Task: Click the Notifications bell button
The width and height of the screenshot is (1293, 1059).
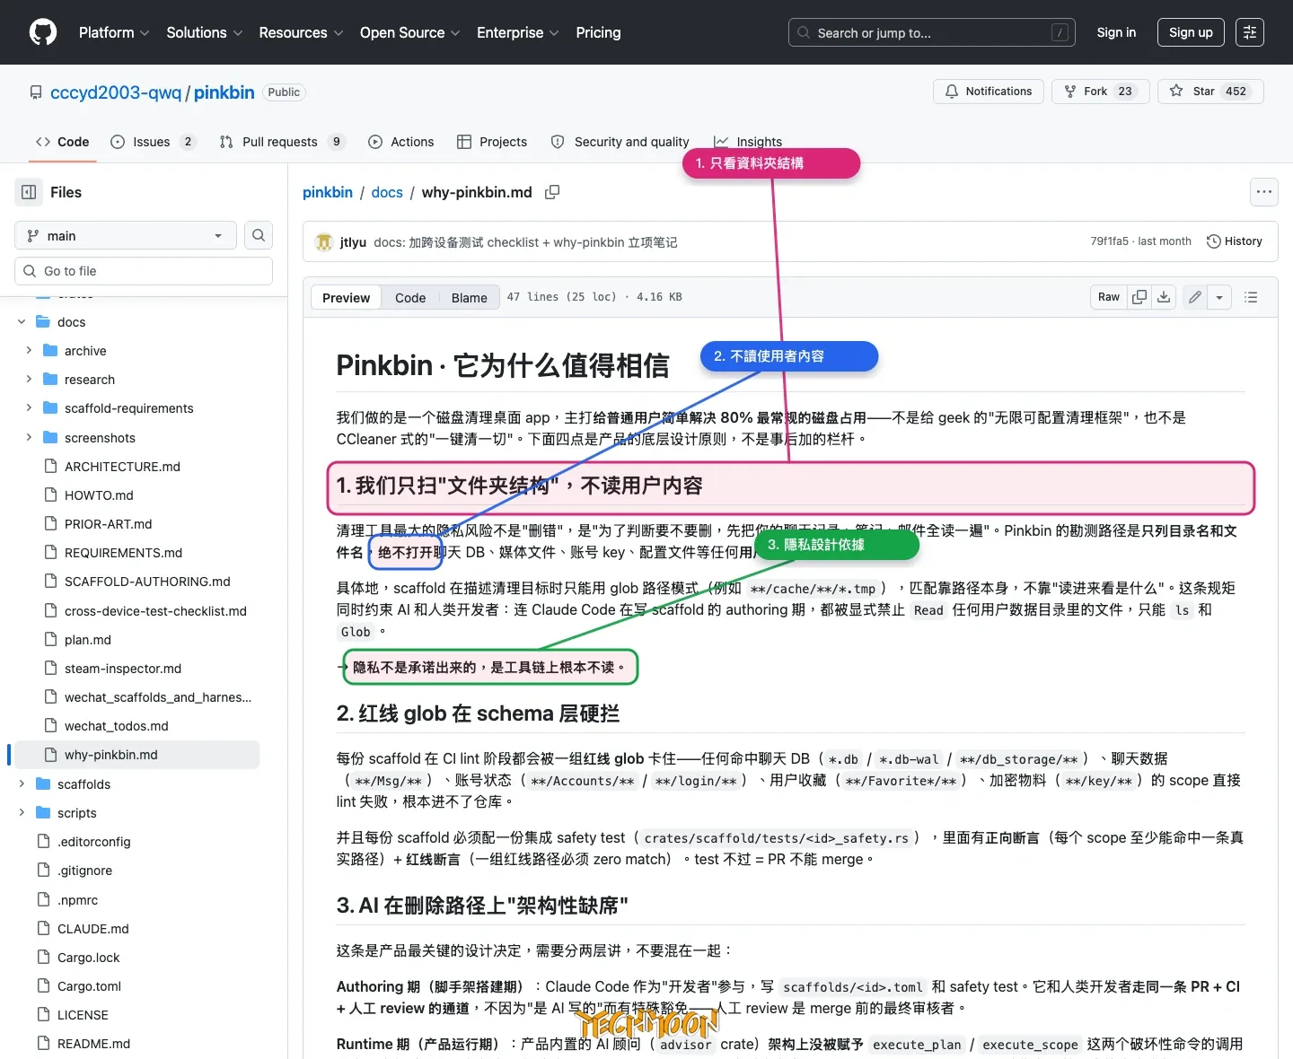Action: [x=989, y=92]
